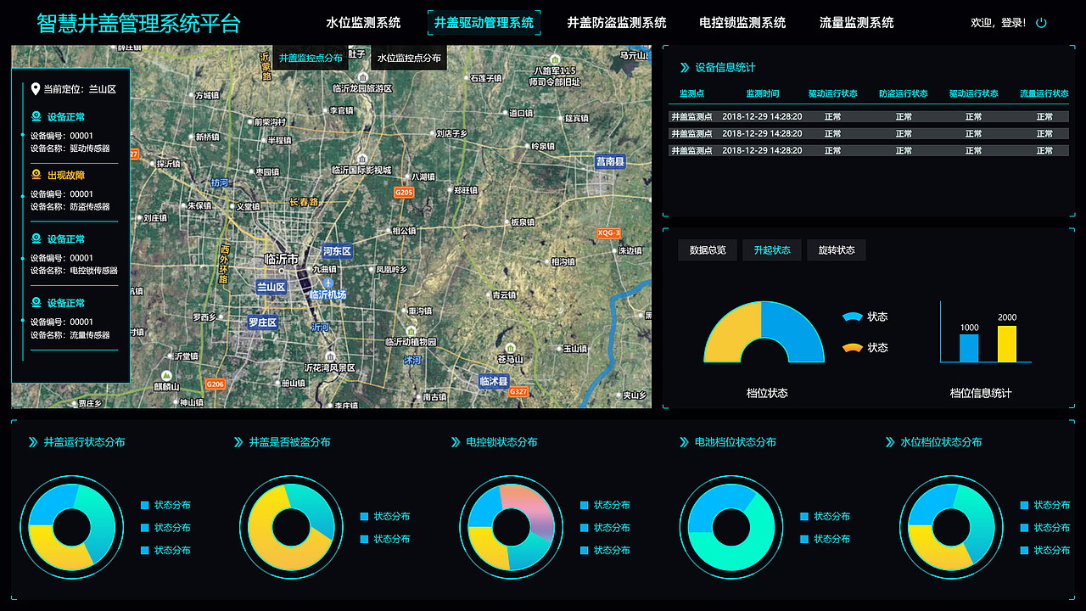Click the double-chevron icon beside 设备信息统计
Screen dimensions: 1086x611
coord(685,68)
